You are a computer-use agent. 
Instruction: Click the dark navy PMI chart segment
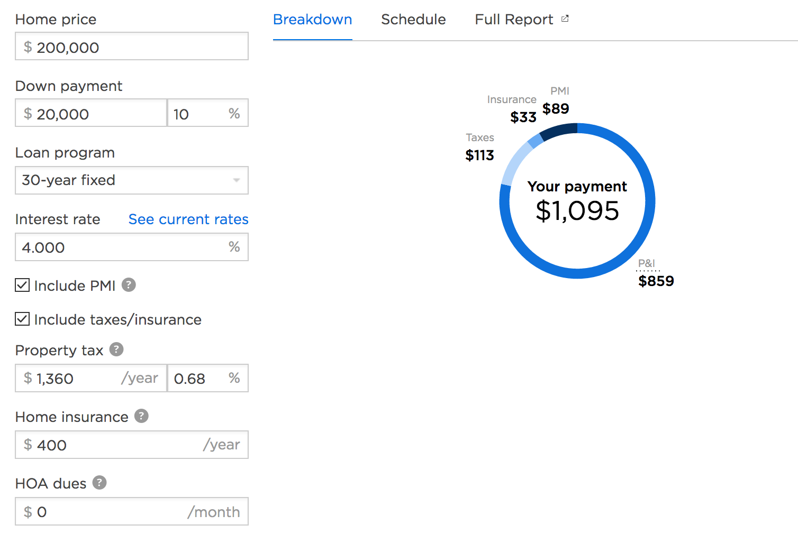[x=559, y=131]
